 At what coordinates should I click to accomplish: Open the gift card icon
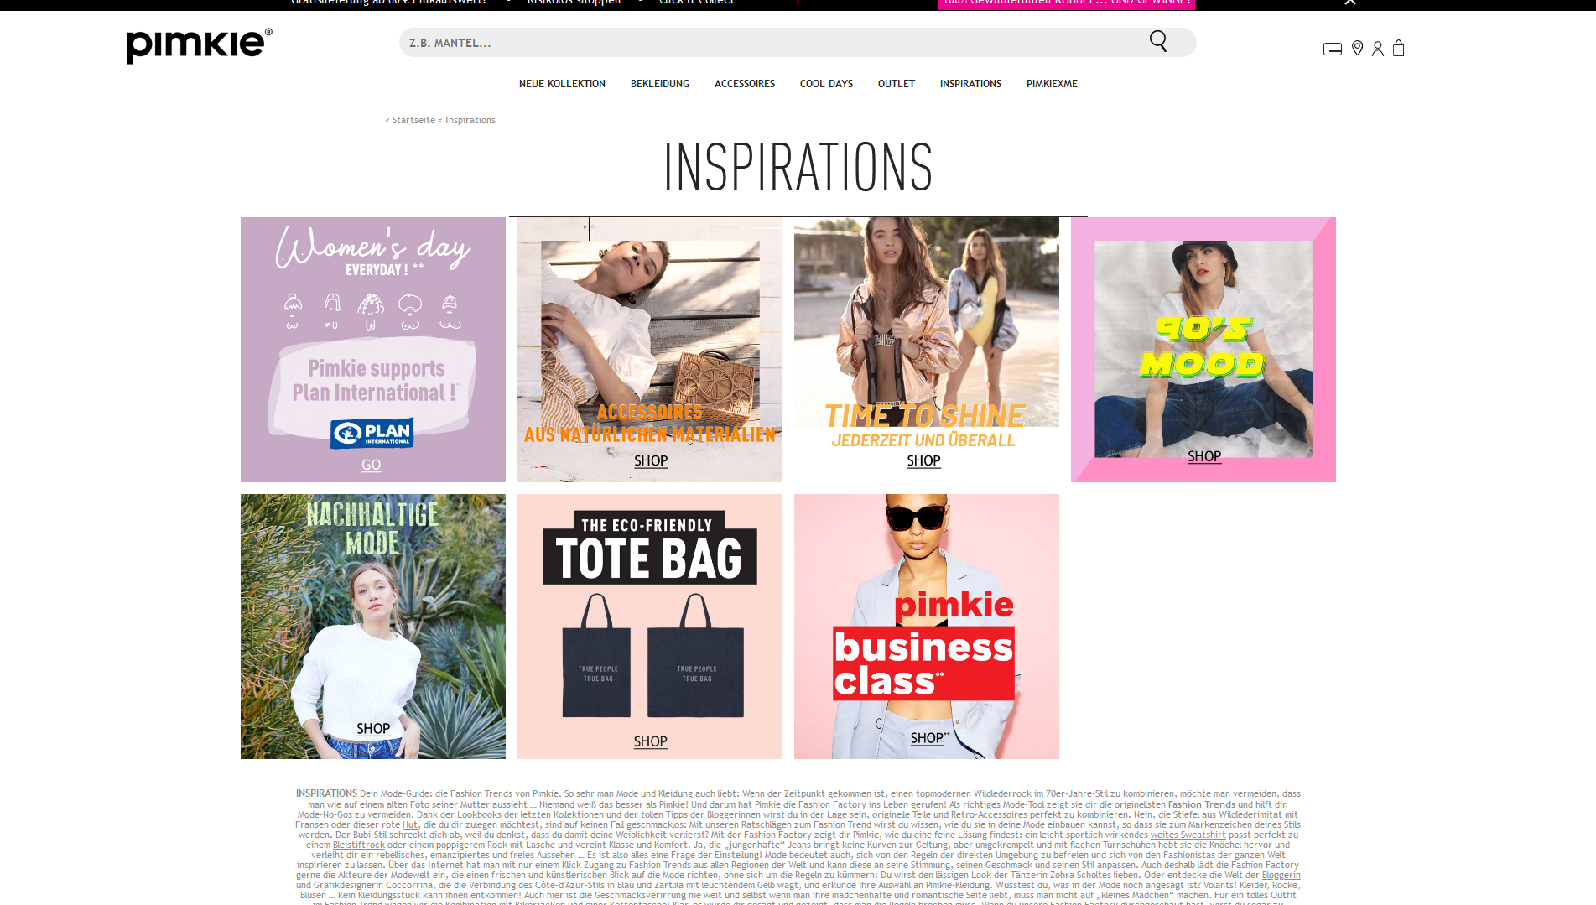tap(1333, 49)
